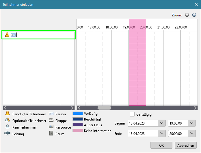This screenshot has width=201, height=153.
Task: Click the Ressource legend icon
Action: (51, 127)
